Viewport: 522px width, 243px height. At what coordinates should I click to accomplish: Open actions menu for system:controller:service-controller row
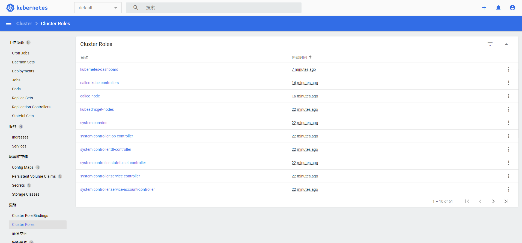[509, 176]
